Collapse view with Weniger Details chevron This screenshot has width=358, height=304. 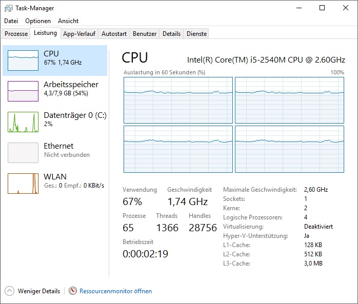point(10,291)
